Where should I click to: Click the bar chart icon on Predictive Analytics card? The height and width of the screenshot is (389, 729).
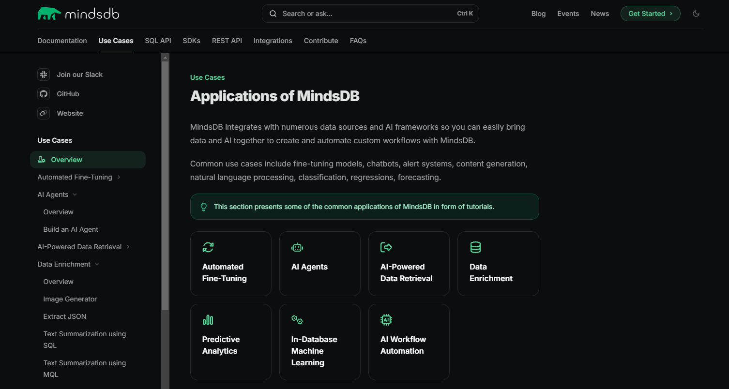208,320
